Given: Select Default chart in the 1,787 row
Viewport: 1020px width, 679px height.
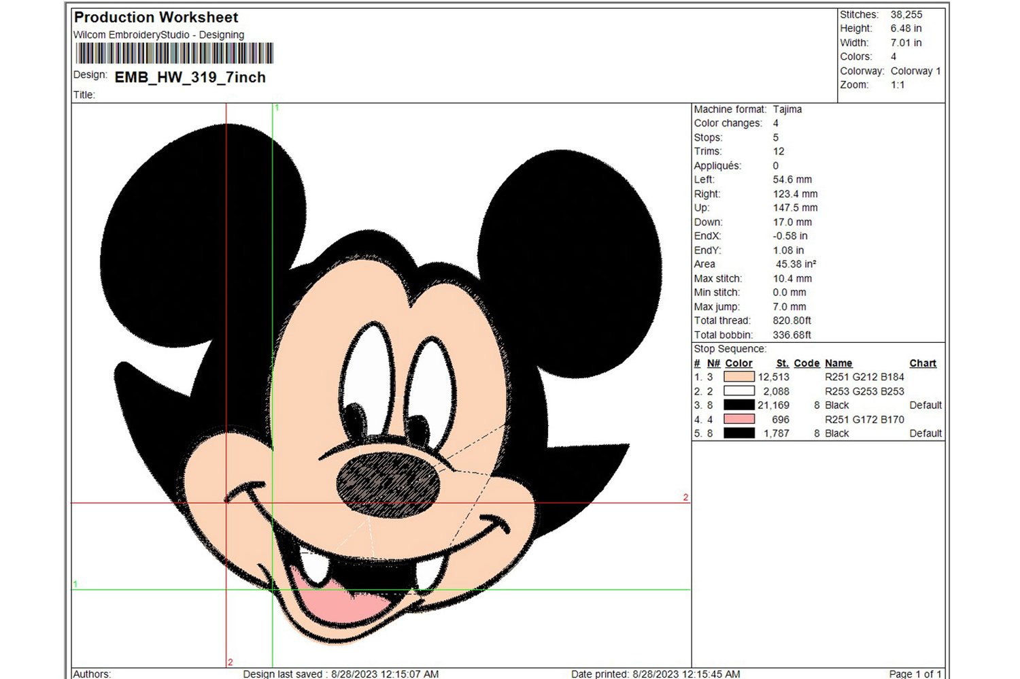Looking at the screenshot, I should click(x=926, y=433).
